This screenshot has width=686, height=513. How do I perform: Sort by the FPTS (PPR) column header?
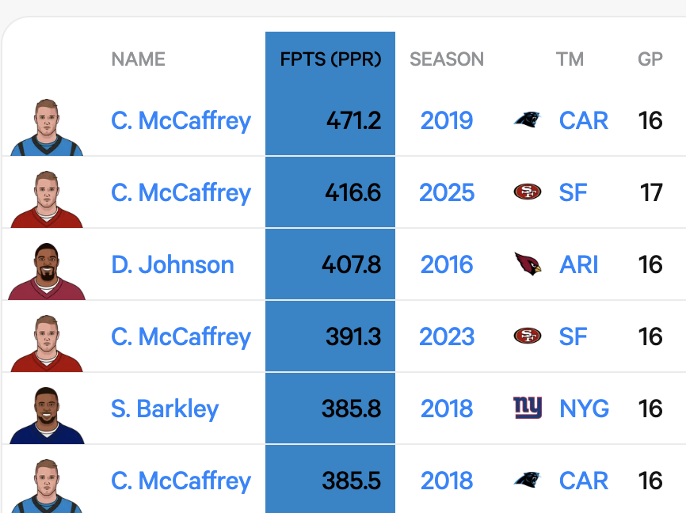[x=330, y=59]
